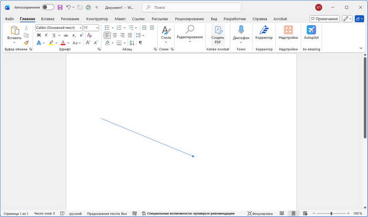Open the font name Calibri dropdown
368x217 pixels.
[58, 27]
